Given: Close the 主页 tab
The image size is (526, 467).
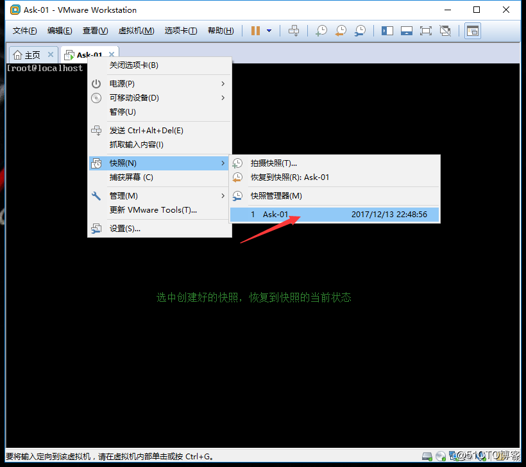Looking at the screenshot, I should click(x=51, y=54).
